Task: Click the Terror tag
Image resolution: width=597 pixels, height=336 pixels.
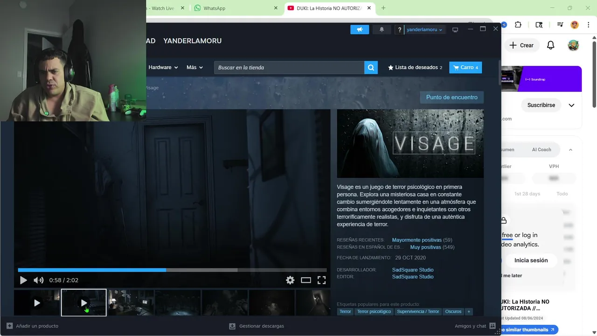Action: coord(345,311)
